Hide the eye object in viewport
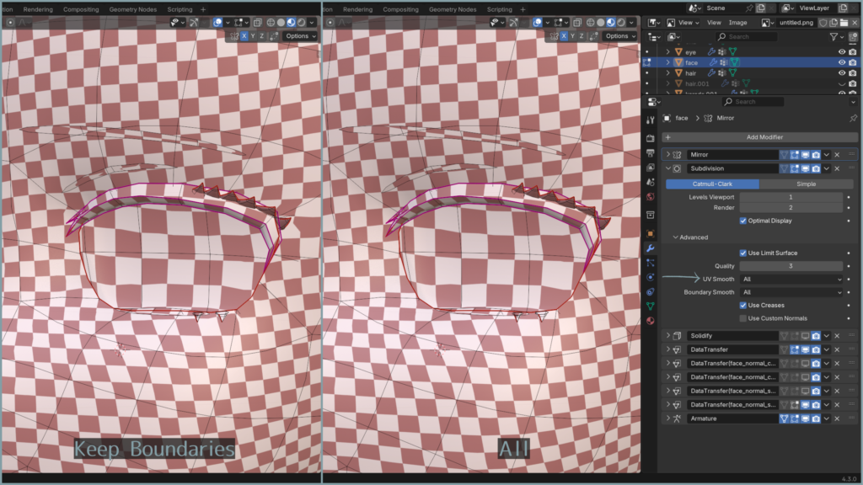This screenshot has width=863, height=485. [x=841, y=52]
